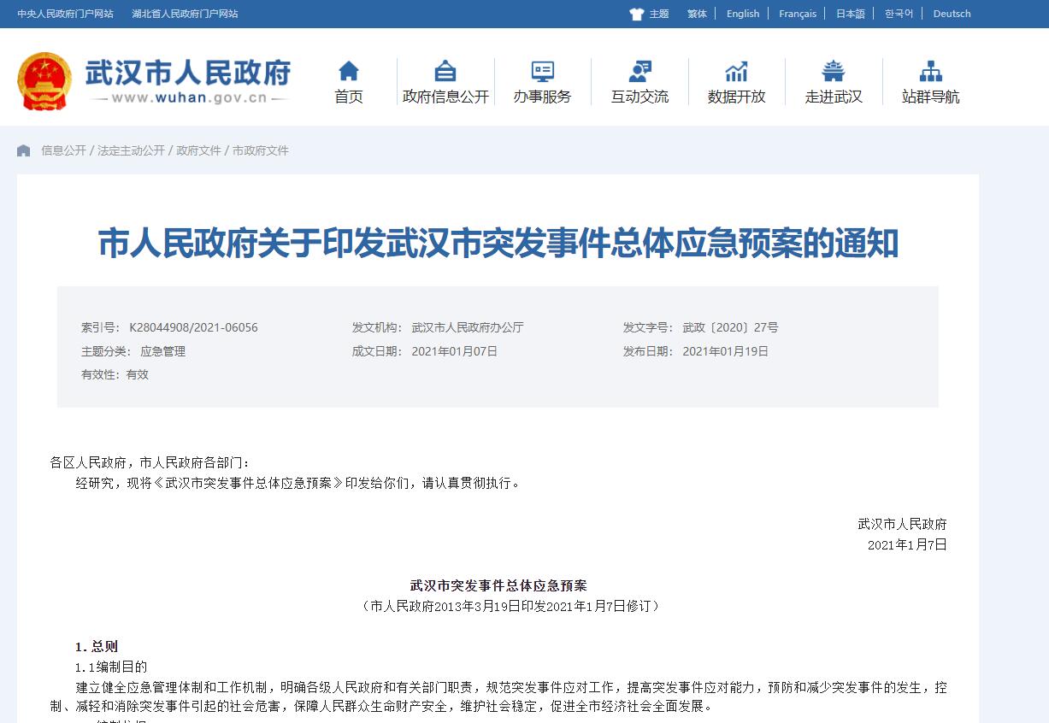Screen dimensions: 1049x723
Task: Click the 走进武汉 tower building icon
Action: pos(833,71)
